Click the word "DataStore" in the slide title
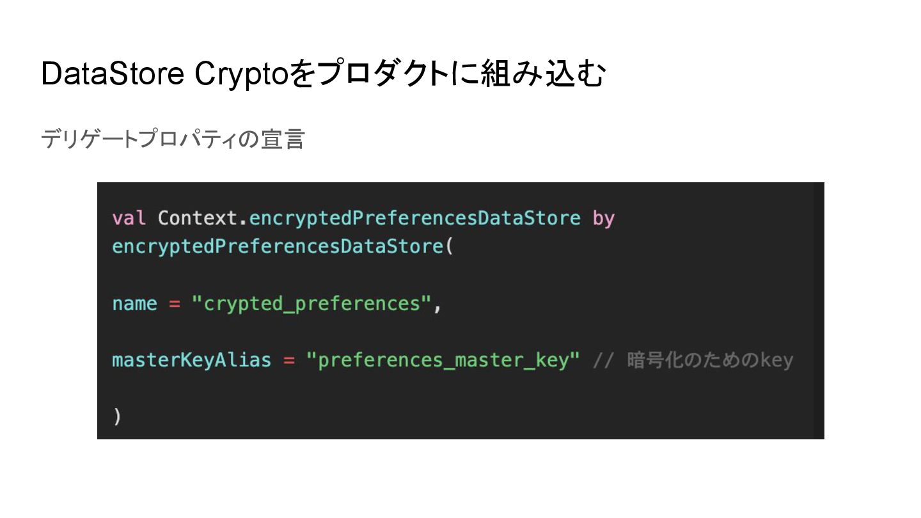 (x=113, y=74)
